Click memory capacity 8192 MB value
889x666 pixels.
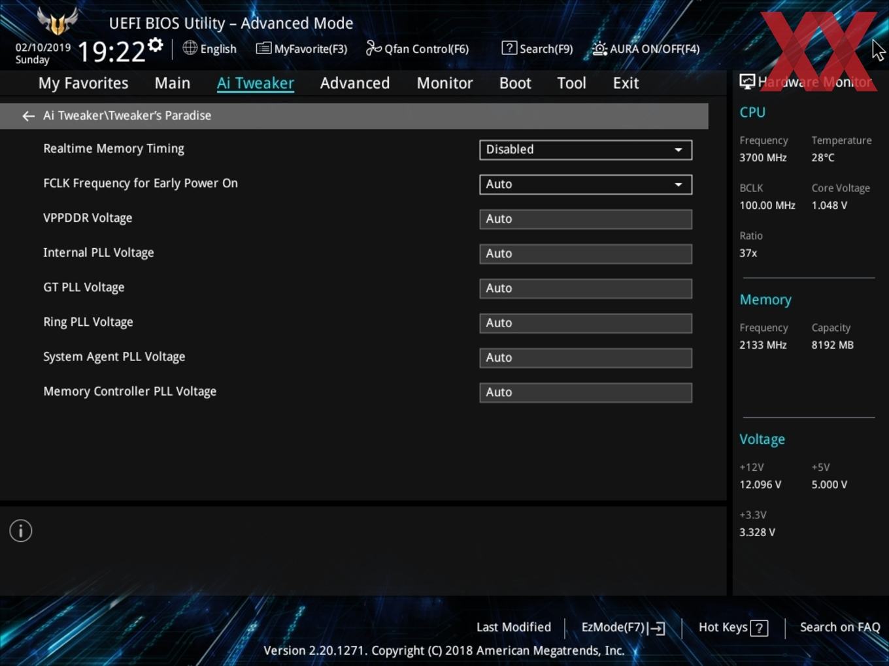(x=833, y=345)
